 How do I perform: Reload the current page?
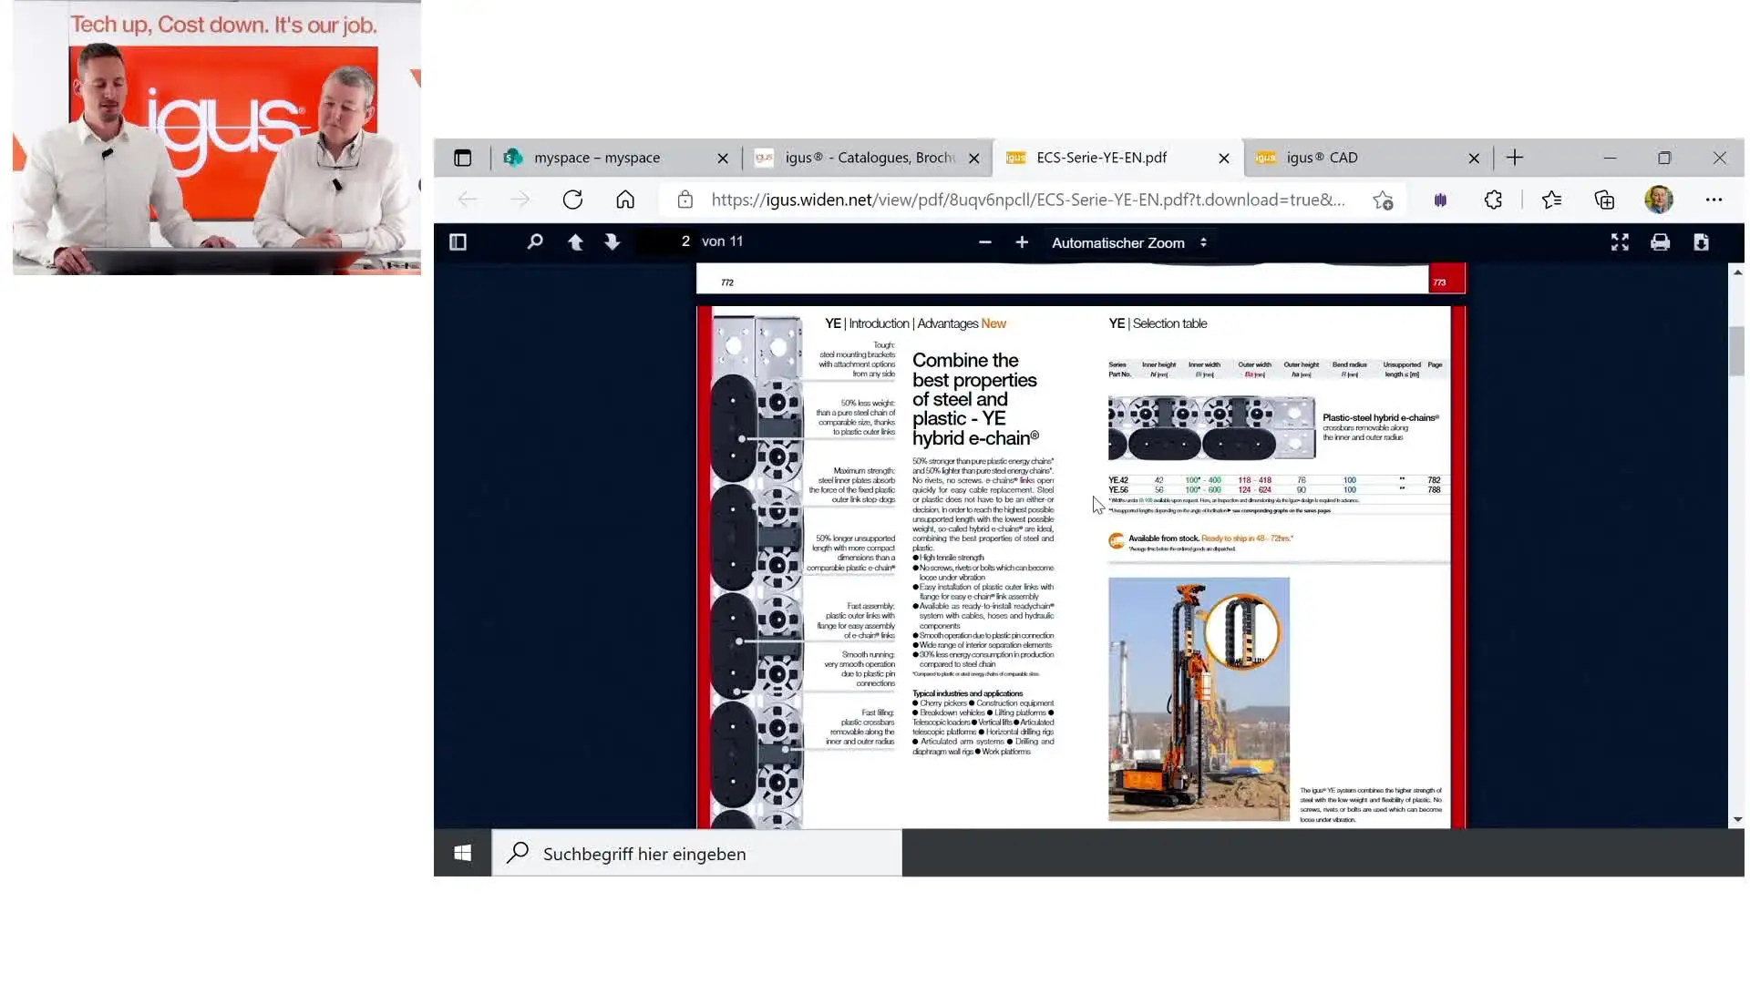point(572,200)
